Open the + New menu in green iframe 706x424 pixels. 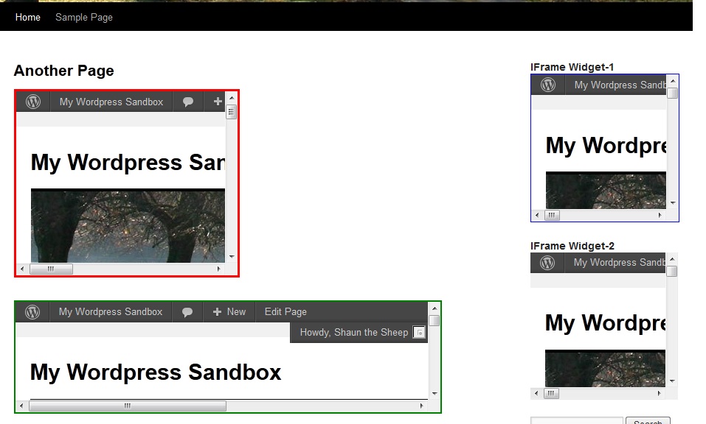229,312
